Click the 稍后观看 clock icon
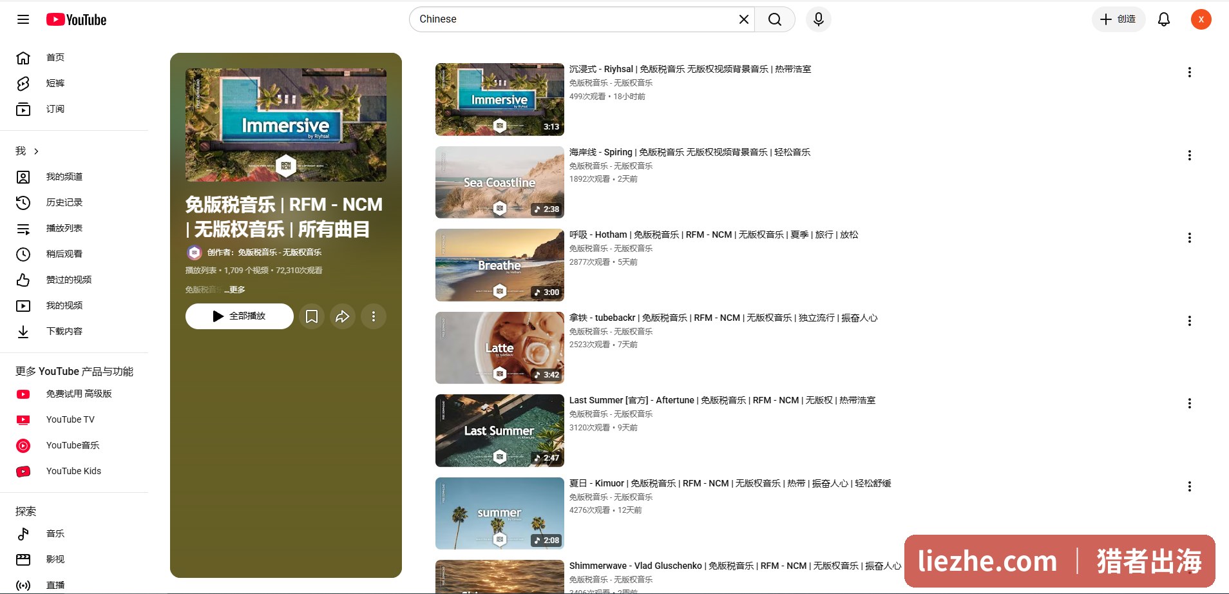 click(23, 254)
